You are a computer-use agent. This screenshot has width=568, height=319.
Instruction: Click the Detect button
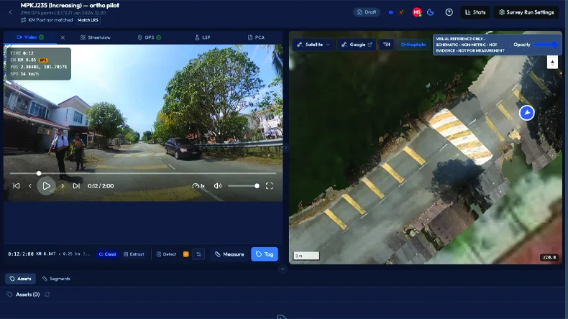[x=166, y=254]
